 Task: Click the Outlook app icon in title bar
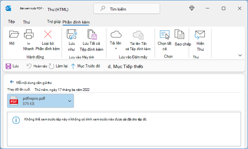click(x=8, y=8)
